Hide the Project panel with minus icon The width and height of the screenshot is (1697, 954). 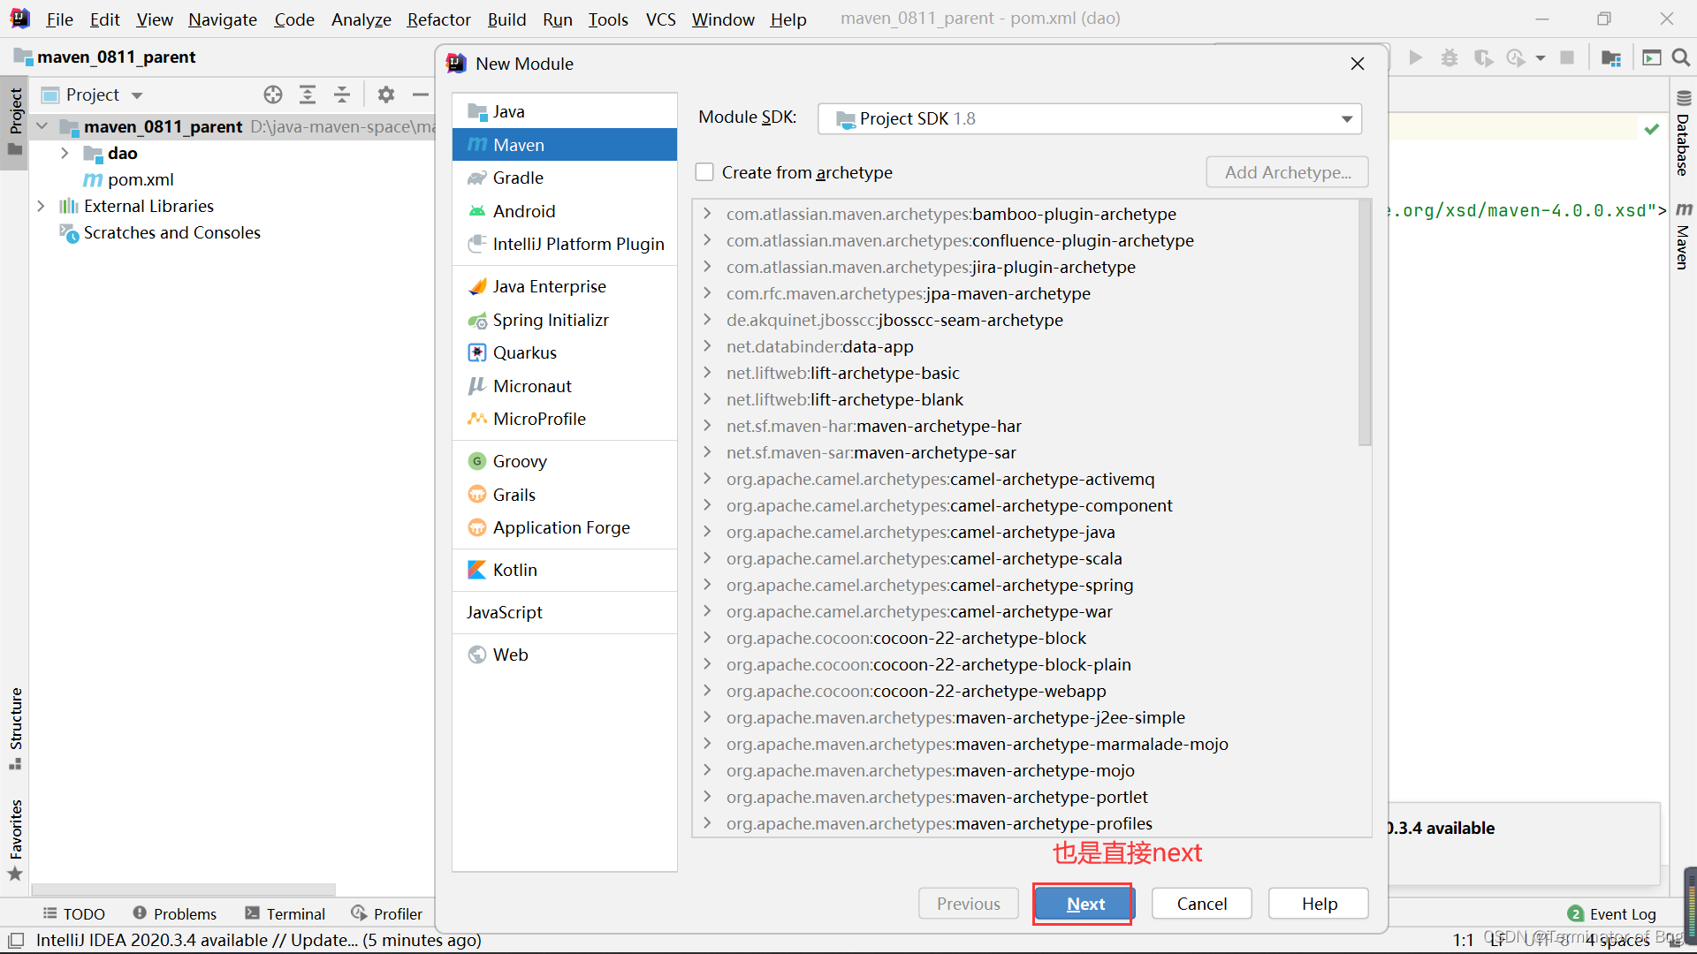coord(421,95)
